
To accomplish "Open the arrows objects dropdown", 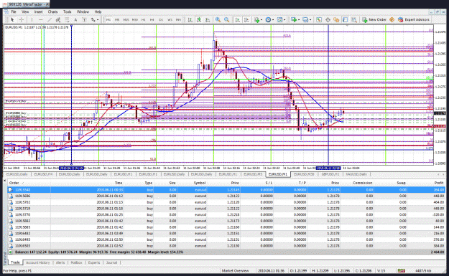I will click(95, 20).
